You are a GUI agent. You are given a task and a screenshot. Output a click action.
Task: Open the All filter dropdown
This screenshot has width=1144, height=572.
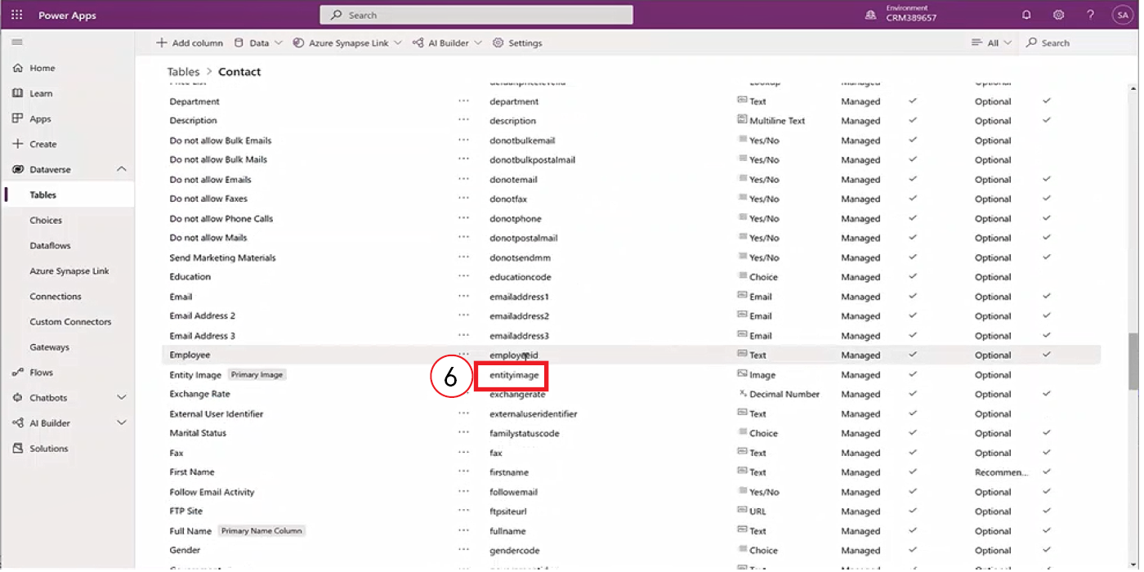coord(991,43)
